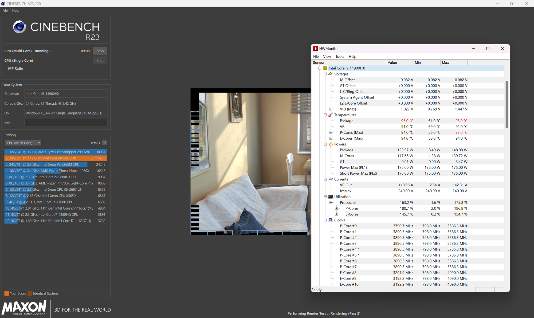Screen dimensions: 534x318
Task: Click the Clocks category icon
Action: (x=331, y=220)
